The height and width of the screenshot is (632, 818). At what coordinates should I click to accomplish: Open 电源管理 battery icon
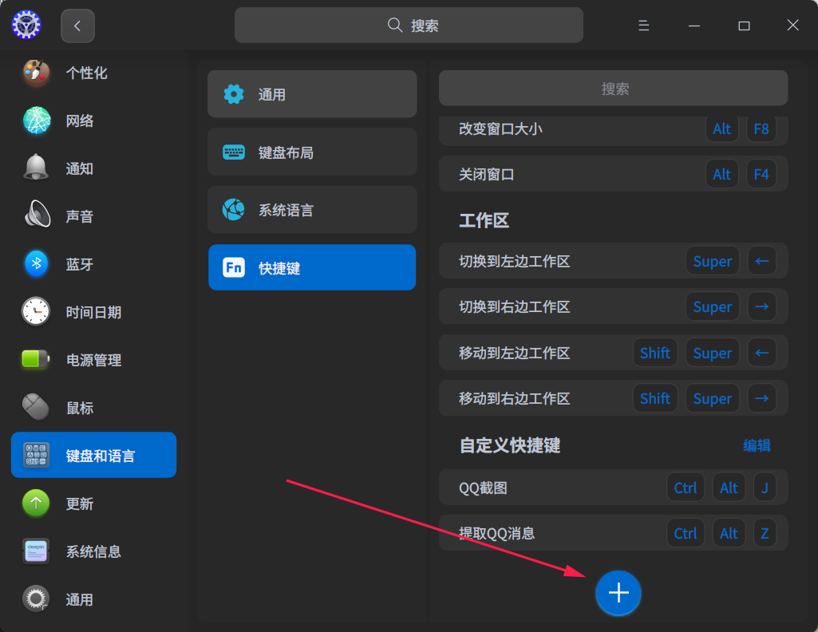35,359
